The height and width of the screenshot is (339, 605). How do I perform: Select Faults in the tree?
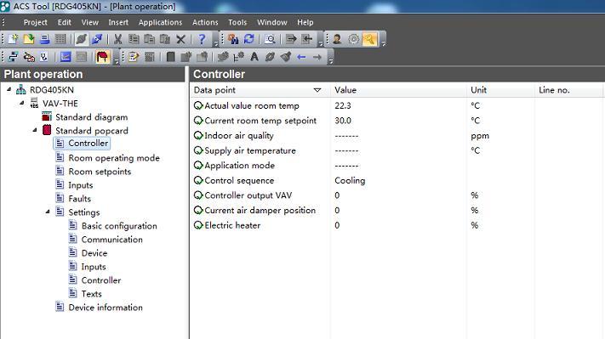click(79, 199)
